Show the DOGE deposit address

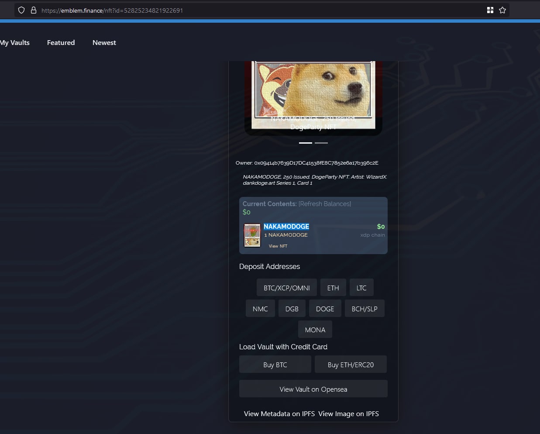click(x=325, y=309)
